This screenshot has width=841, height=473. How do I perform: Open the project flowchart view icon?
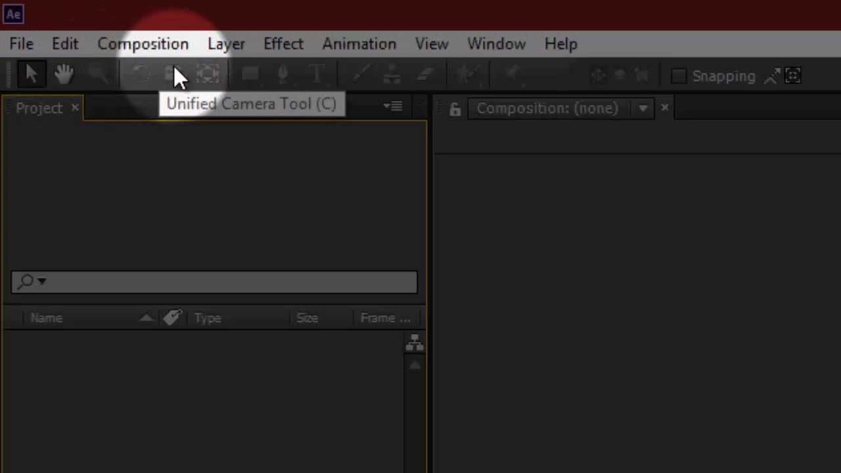[x=415, y=342]
